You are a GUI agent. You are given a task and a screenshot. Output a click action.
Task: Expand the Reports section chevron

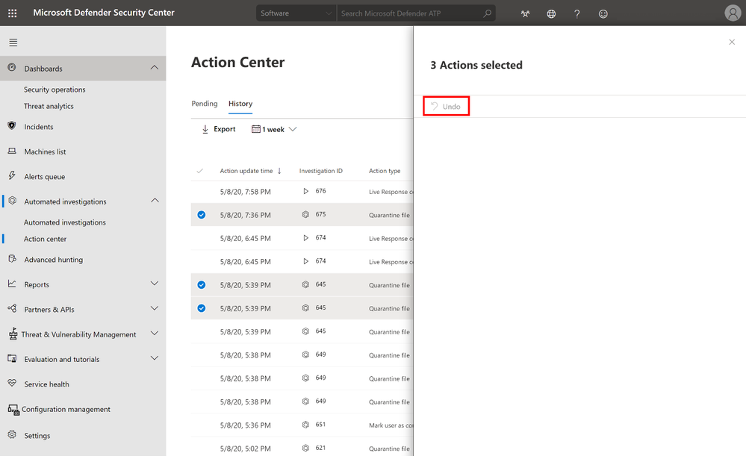(154, 284)
